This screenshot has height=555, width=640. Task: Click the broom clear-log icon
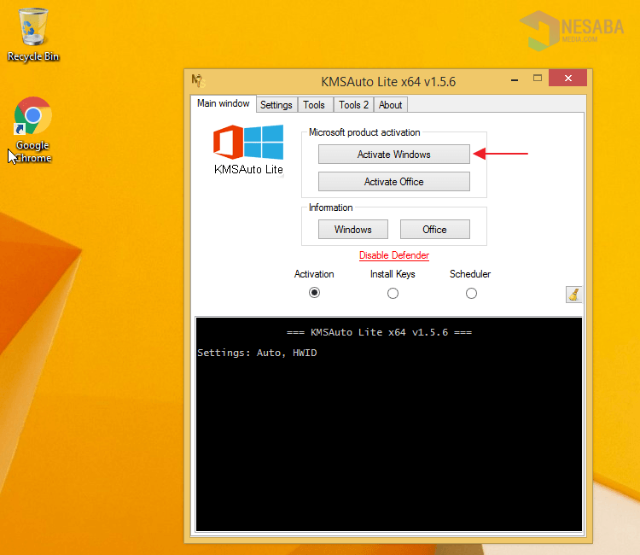click(573, 294)
